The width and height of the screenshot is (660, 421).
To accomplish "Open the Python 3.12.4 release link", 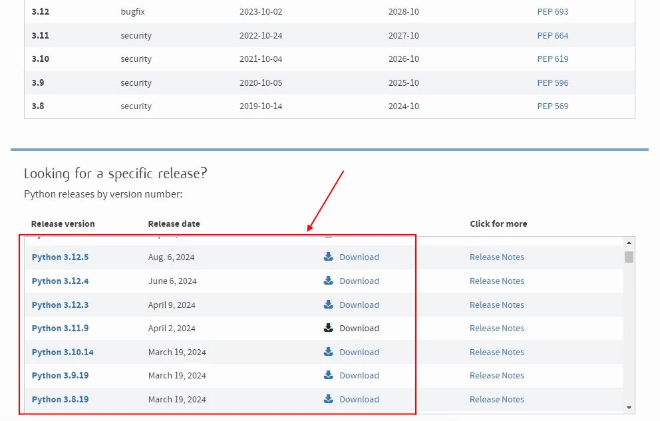I will [x=60, y=281].
